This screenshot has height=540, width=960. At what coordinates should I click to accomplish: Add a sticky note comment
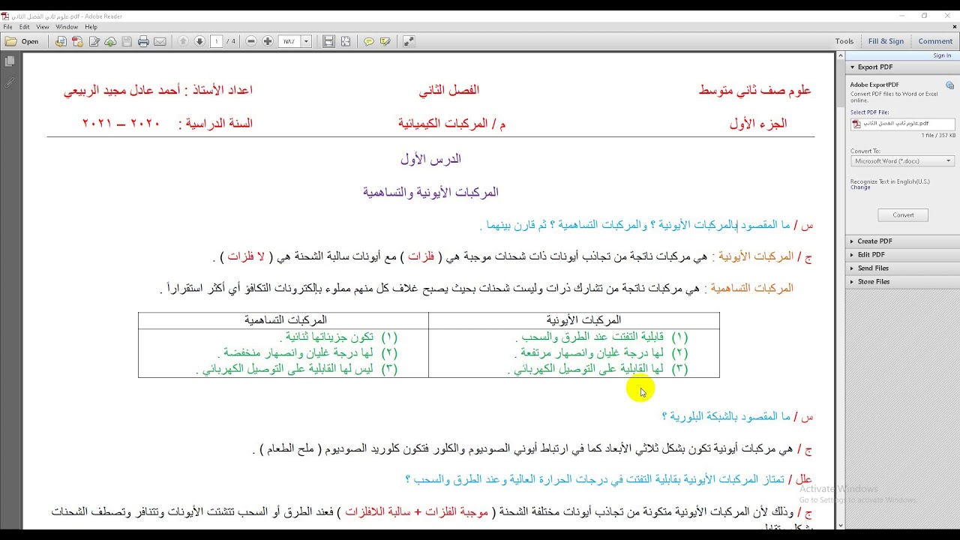tap(368, 41)
